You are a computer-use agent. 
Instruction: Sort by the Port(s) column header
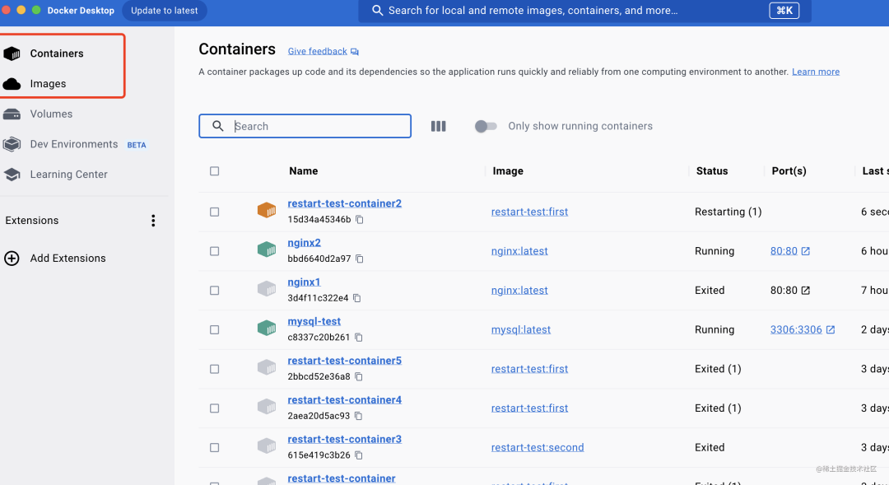pos(789,170)
